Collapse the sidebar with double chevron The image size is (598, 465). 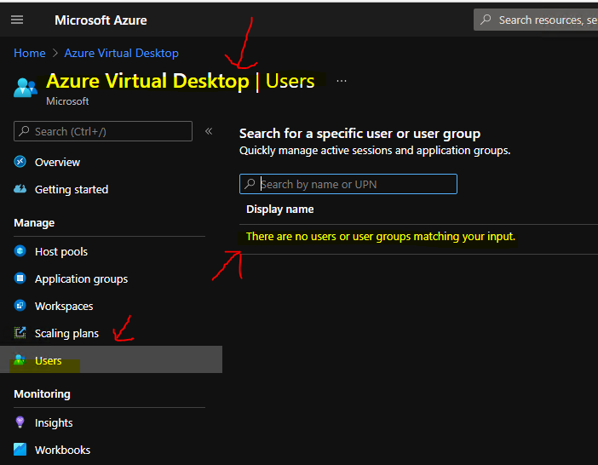pyautogui.click(x=209, y=131)
